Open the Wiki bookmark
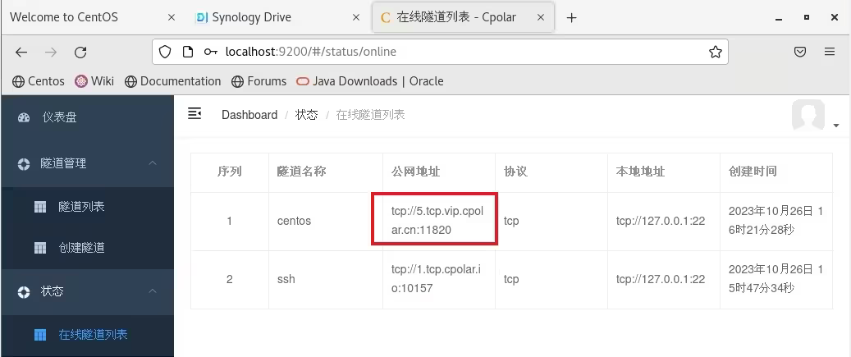Image resolution: width=851 pixels, height=357 pixels. pos(94,81)
